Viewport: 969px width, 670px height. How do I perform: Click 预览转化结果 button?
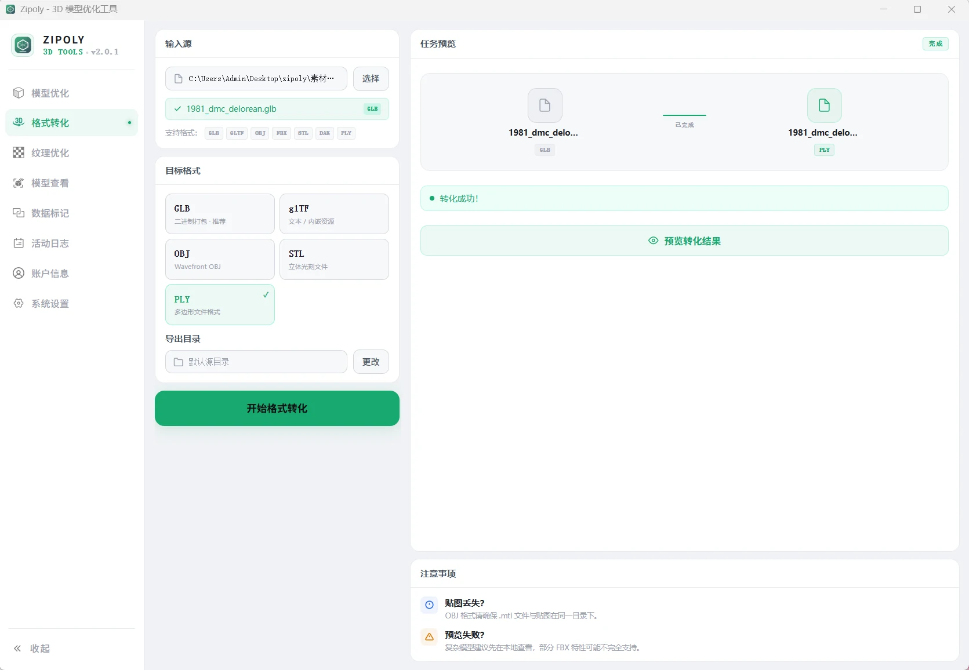point(684,241)
